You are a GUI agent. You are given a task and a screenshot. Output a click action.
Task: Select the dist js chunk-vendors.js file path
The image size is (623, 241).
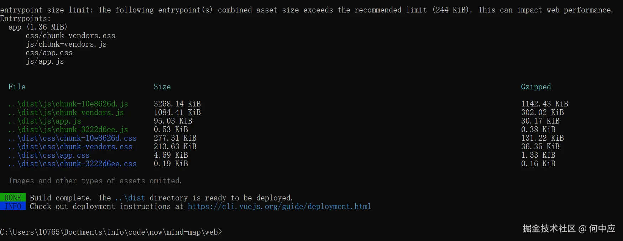[x=66, y=112]
